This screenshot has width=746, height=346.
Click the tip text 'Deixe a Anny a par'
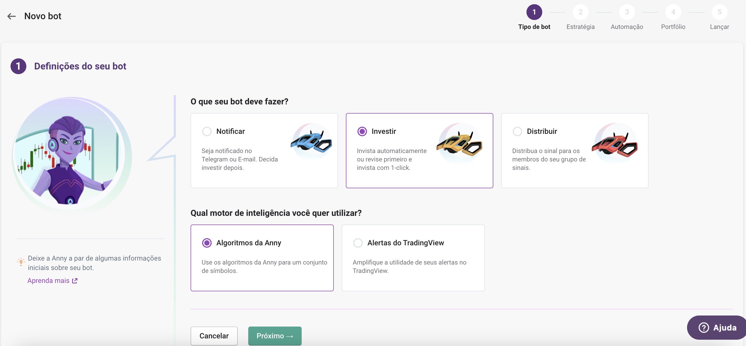pos(94,263)
